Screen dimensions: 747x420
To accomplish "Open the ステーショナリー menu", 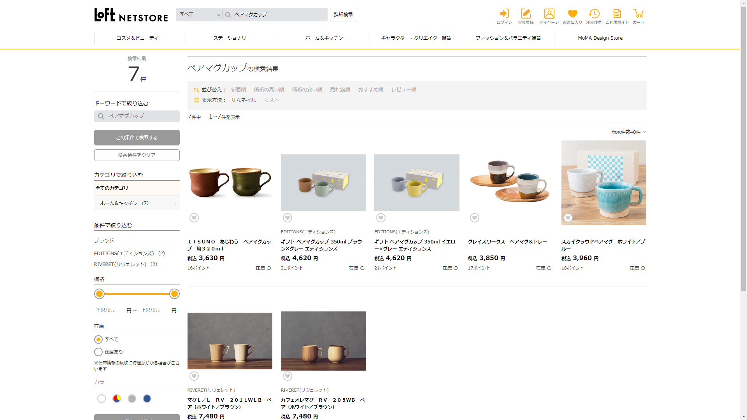I will pyautogui.click(x=231, y=38).
